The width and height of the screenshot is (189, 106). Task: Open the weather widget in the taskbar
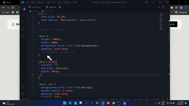click(9, 103)
